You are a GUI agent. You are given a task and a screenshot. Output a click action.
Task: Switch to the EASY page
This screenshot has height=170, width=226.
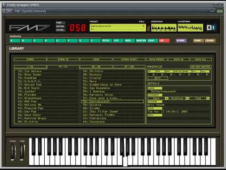coord(153,41)
